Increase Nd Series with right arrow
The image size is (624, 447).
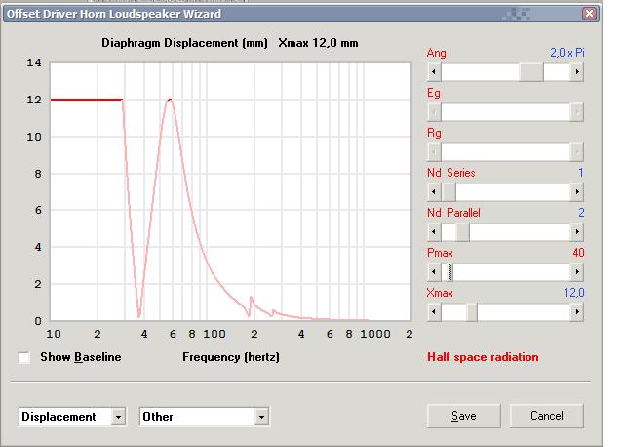[x=577, y=192]
